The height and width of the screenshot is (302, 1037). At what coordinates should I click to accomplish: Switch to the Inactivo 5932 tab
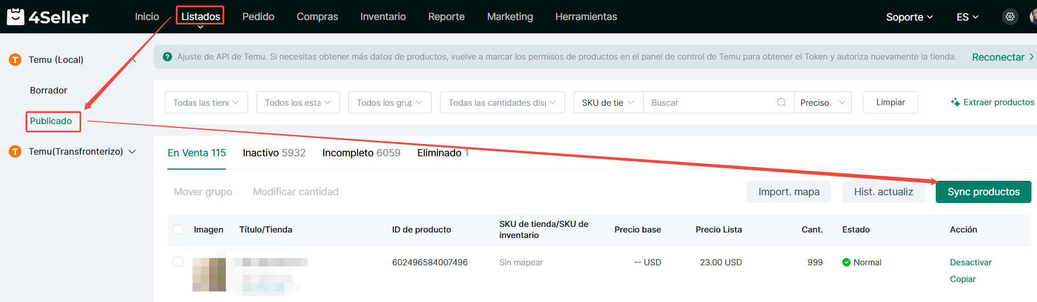(x=274, y=153)
